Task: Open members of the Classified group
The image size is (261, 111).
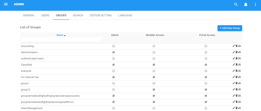Action: [x=240, y=65]
